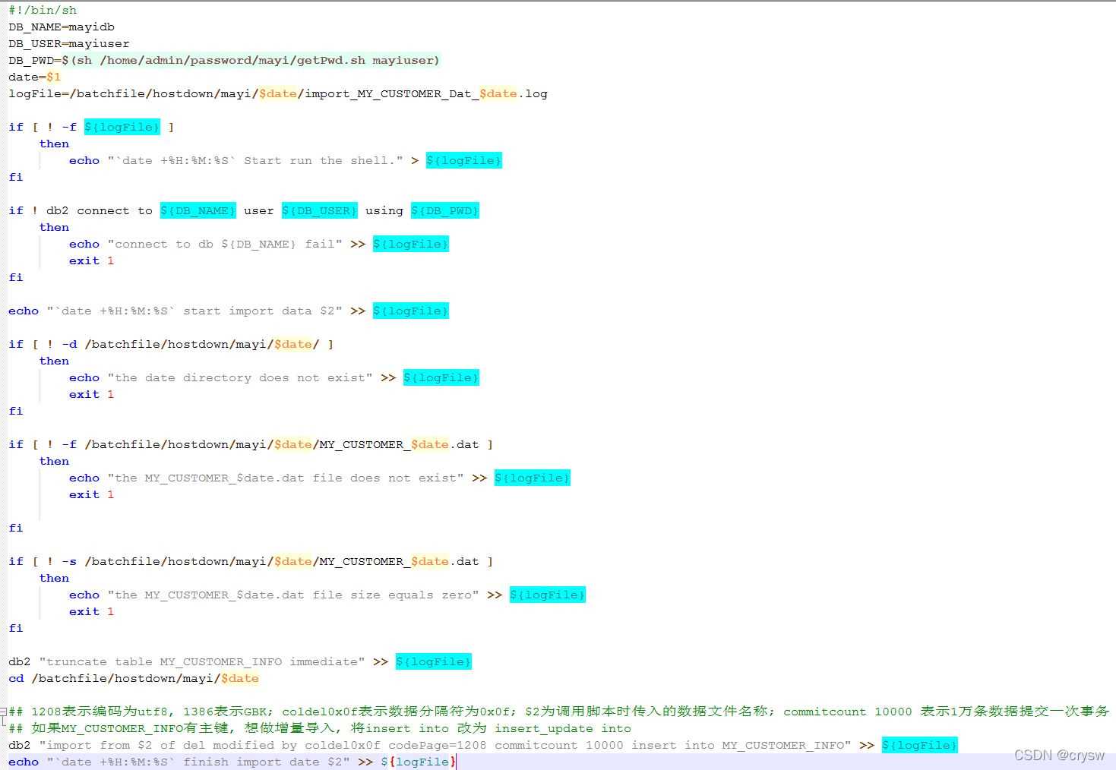Image resolution: width=1116 pixels, height=770 pixels.
Task: Click ${logFile} after 'connect to db' message
Action: (411, 244)
